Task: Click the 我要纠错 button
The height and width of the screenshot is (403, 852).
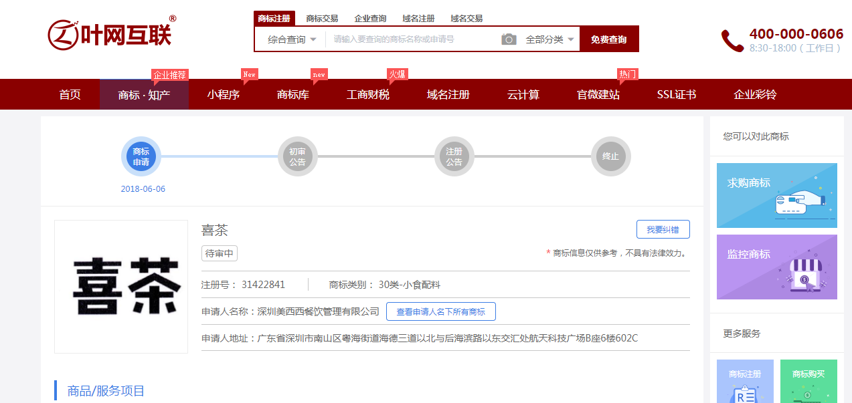Action: click(x=663, y=229)
